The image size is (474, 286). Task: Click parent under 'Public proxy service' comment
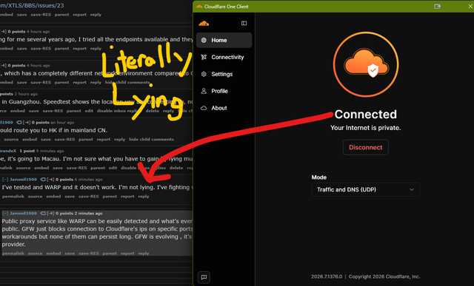[x=110, y=253]
